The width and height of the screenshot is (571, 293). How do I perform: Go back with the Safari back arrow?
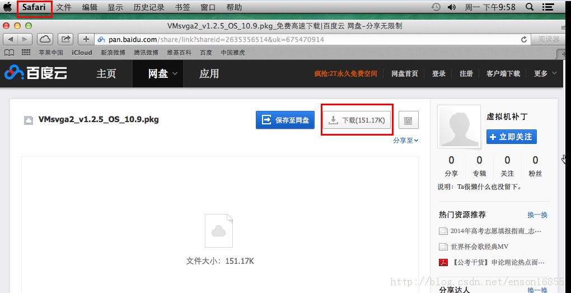pos(11,39)
